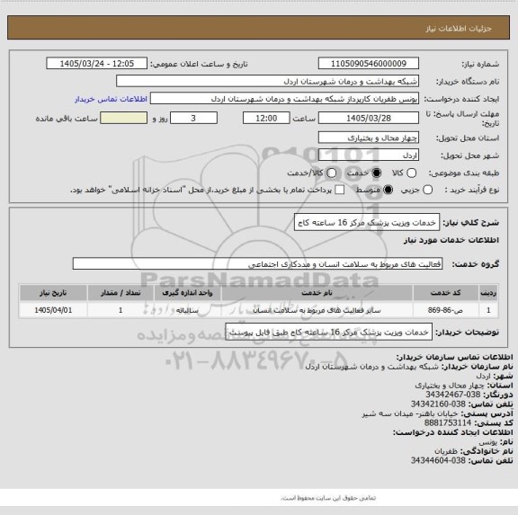Click the footer copyright text
The width and height of the screenshot is (518, 515).
tap(328, 498)
